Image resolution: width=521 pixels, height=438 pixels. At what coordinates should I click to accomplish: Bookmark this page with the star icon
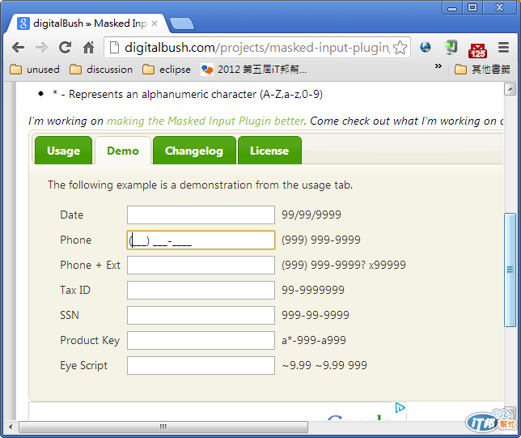click(400, 48)
